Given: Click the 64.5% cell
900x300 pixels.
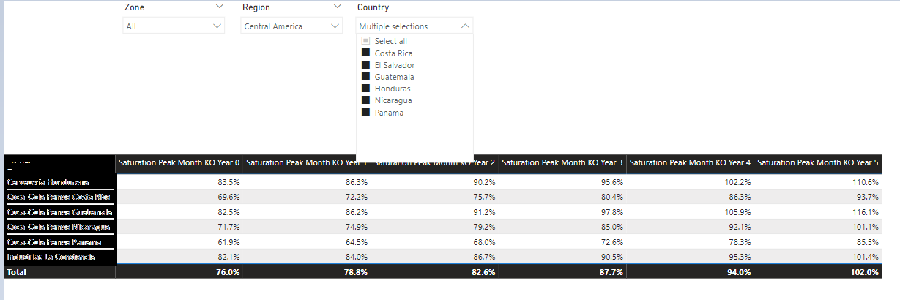Looking at the screenshot, I should click(307, 241).
